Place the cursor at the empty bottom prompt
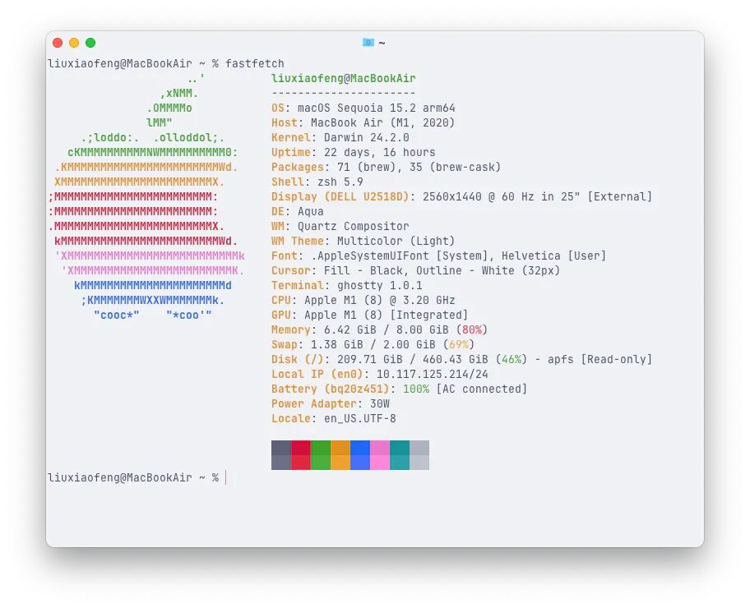The width and height of the screenshot is (750, 608). pyautogui.click(x=226, y=477)
